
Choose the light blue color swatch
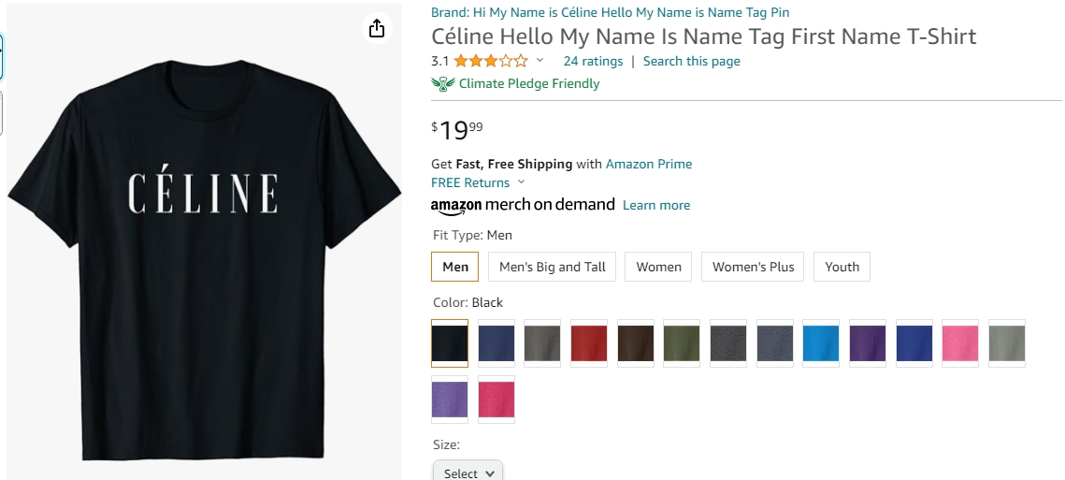(x=822, y=343)
